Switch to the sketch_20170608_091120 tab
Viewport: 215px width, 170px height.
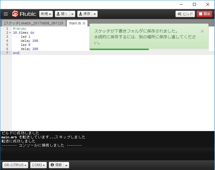pos(34,23)
